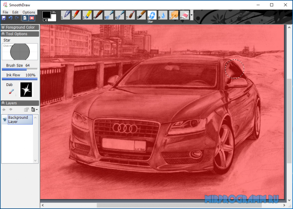Toggle the tool panel sidebar button
The height and width of the screenshot is (209, 293).
point(25,18)
